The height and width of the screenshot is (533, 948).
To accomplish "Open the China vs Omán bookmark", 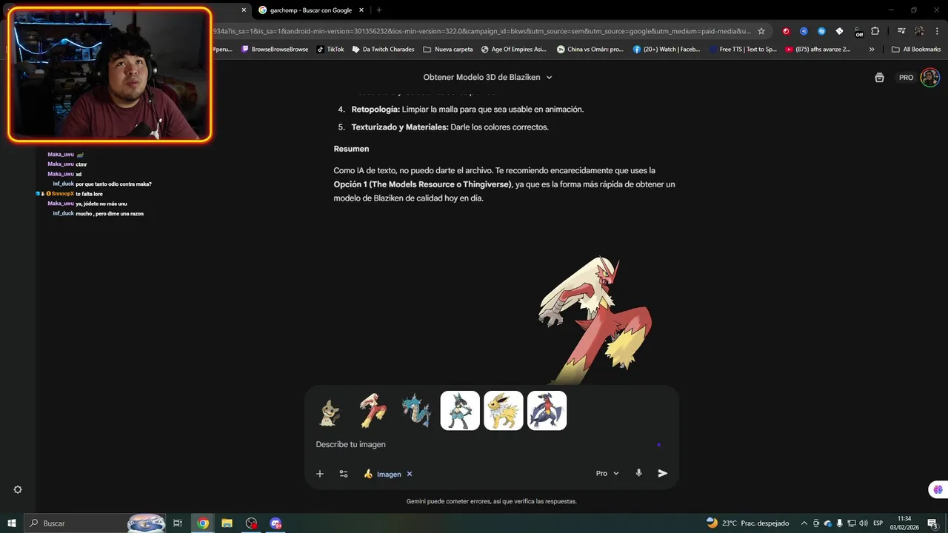I will [590, 50].
